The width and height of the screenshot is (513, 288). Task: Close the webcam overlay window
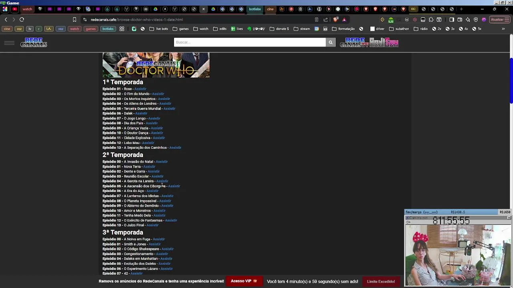coord(509,218)
